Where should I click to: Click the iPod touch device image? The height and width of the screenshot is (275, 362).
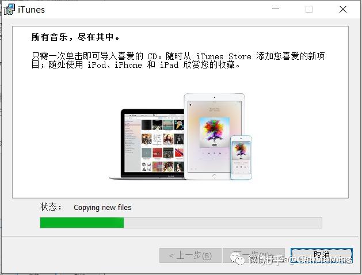click(241, 158)
